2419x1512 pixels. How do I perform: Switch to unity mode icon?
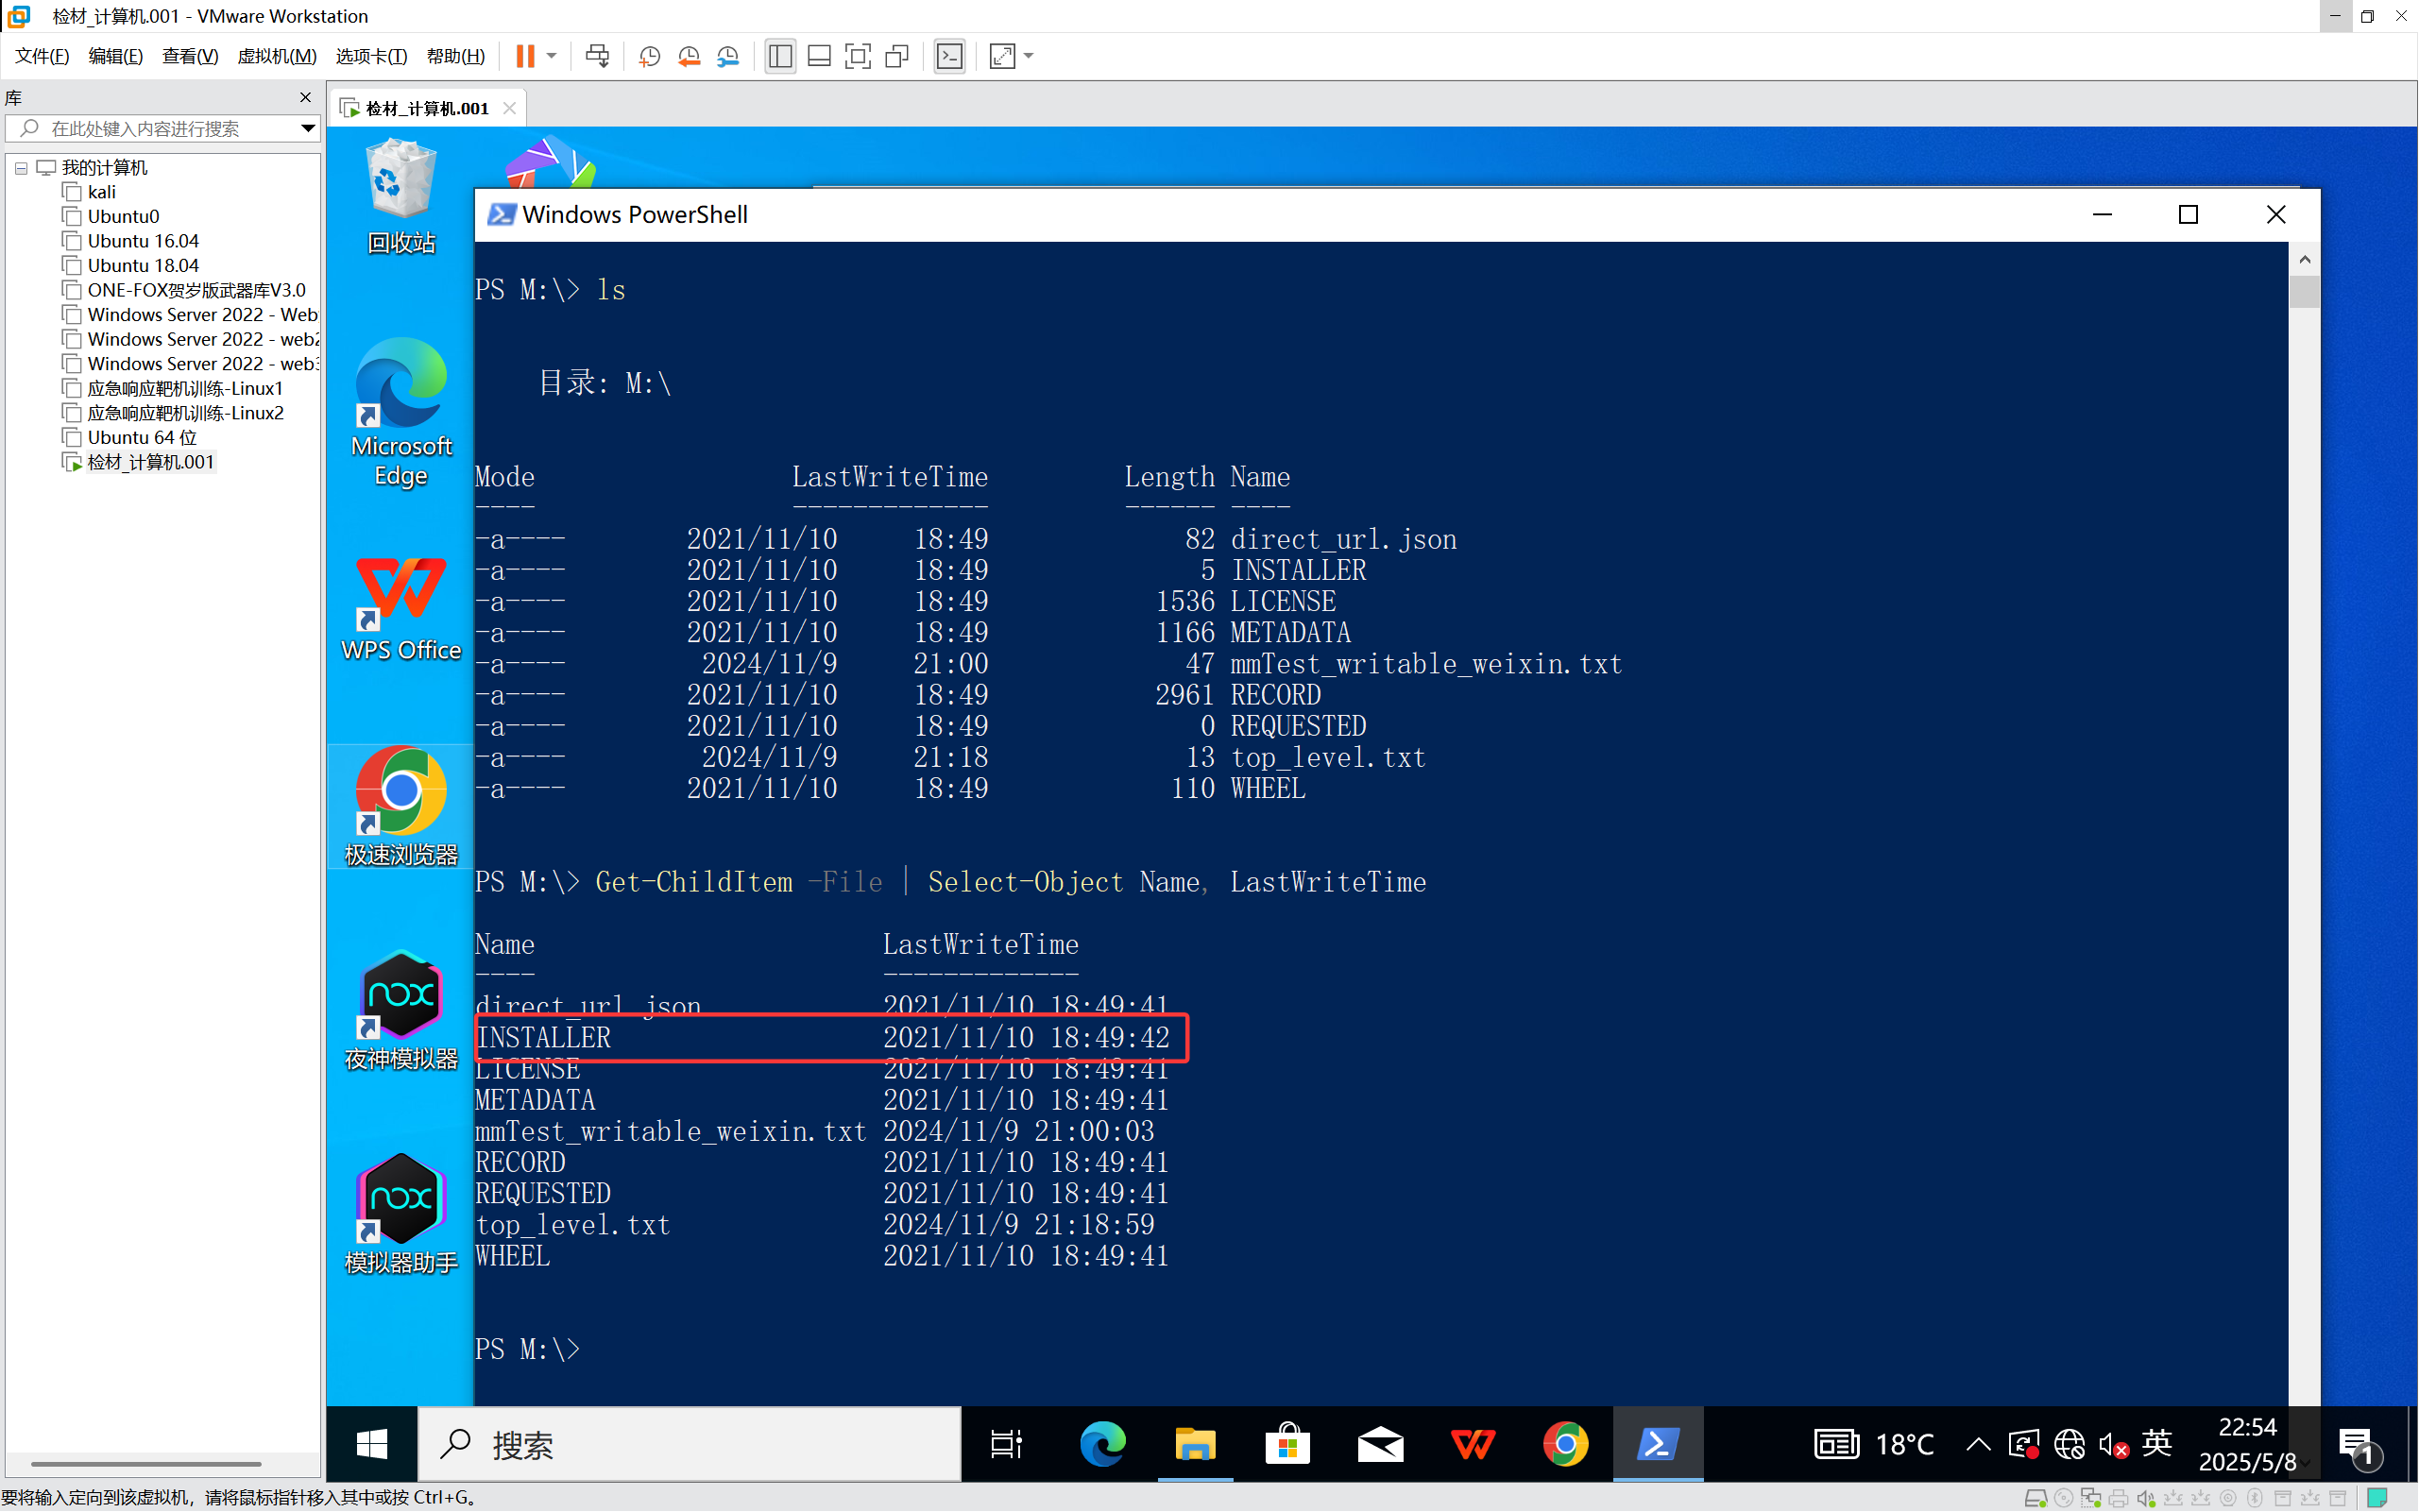(x=897, y=56)
